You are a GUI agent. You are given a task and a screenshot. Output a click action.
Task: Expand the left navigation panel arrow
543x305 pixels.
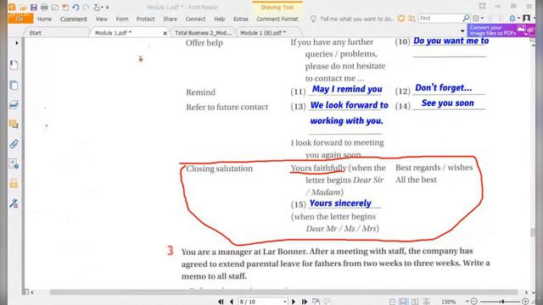click(x=17, y=43)
